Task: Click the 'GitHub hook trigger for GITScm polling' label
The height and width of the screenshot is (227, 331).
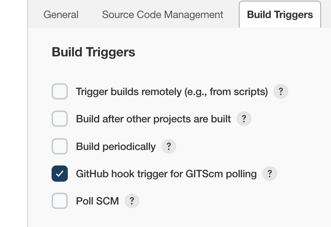Action: click(x=166, y=174)
